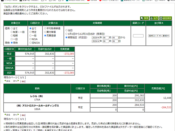Select the 短期 radio option

point(12,36)
